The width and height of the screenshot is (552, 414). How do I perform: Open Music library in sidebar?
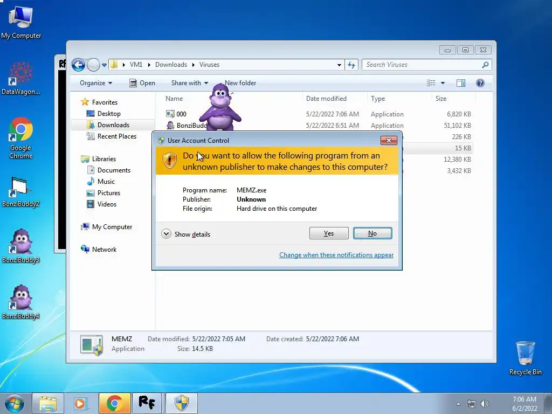pos(106,182)
